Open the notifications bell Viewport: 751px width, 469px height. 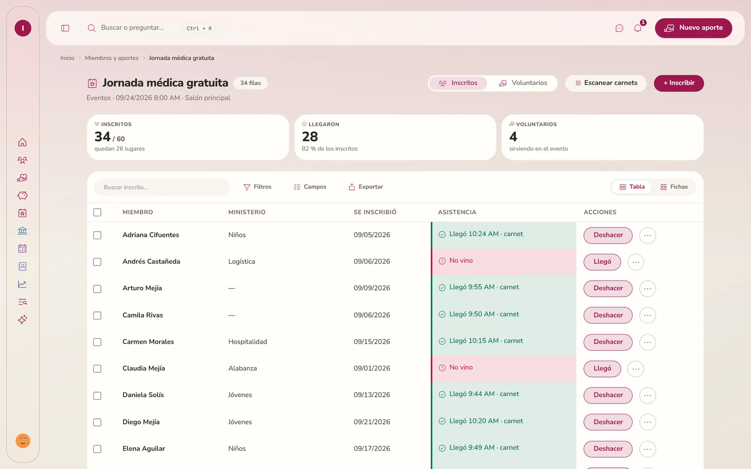[637, 28]
